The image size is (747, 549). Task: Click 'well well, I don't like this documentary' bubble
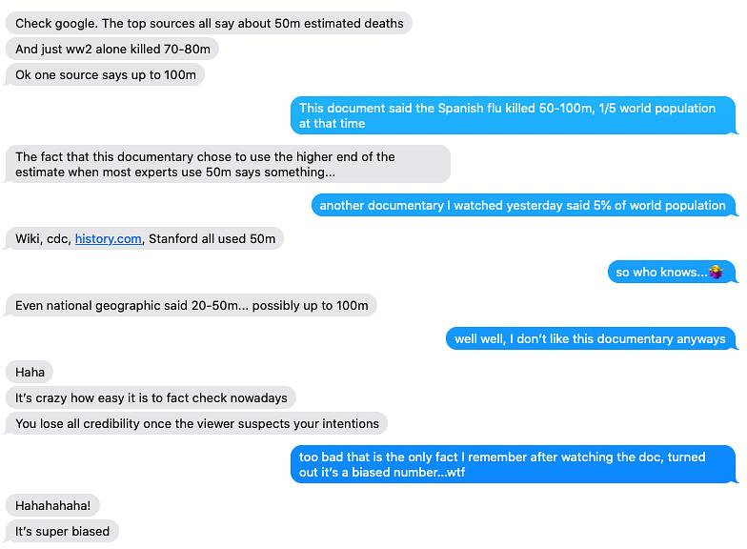(x=591, y=339)
